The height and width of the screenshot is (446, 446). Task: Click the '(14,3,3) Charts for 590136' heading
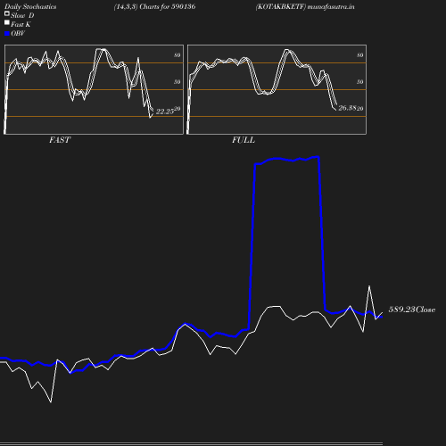(154, 6)
